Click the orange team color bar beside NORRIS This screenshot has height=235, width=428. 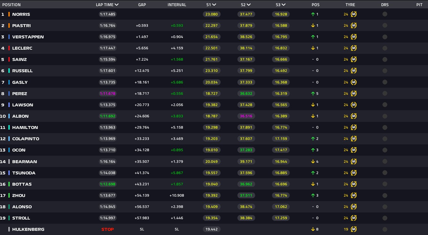[x=9, y=14]
